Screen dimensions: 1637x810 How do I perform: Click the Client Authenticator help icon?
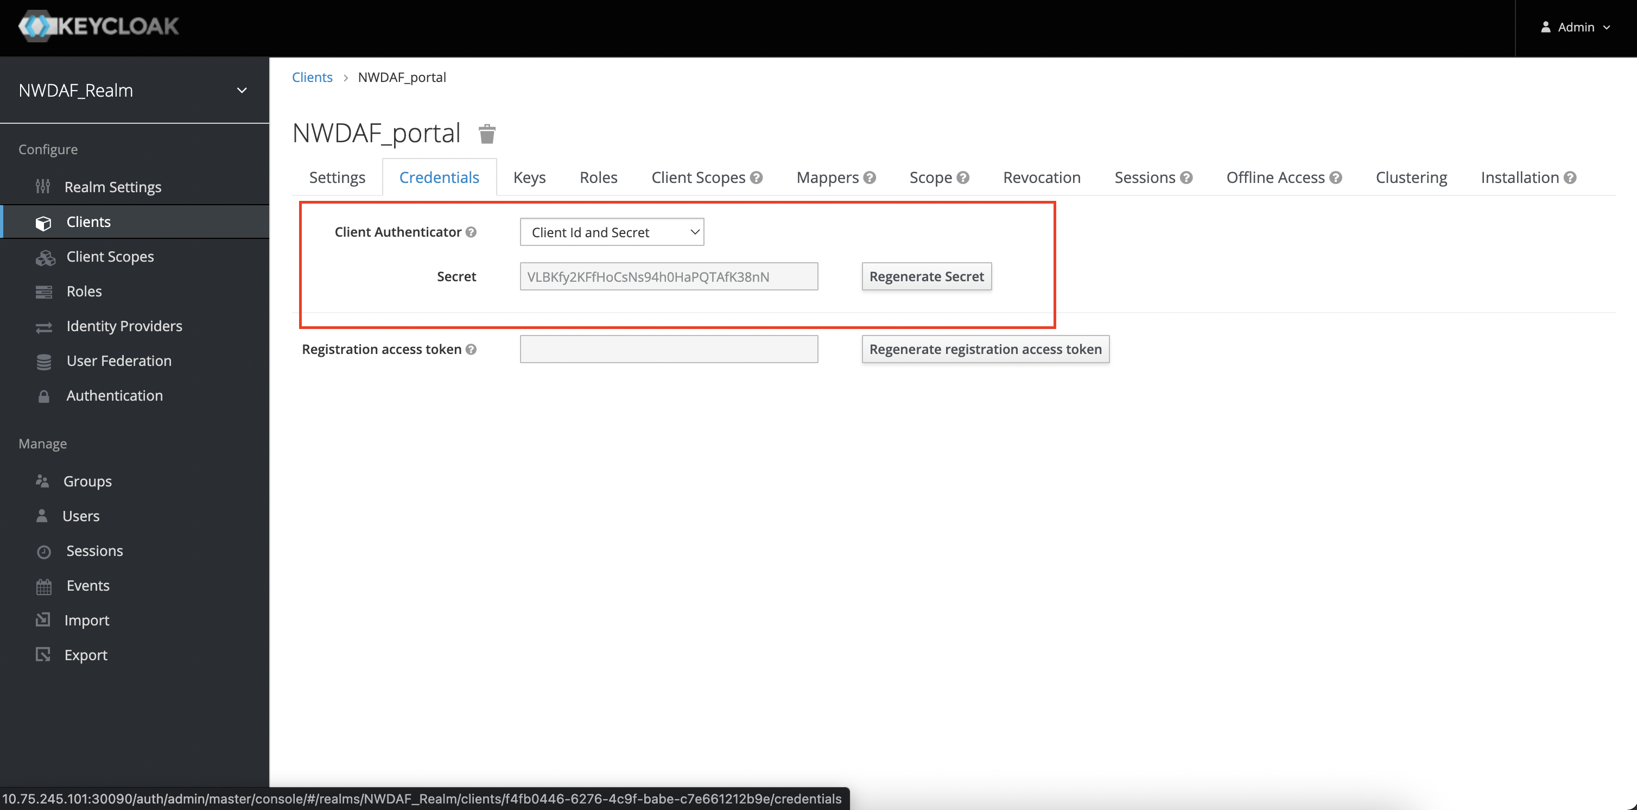[471, 232]
